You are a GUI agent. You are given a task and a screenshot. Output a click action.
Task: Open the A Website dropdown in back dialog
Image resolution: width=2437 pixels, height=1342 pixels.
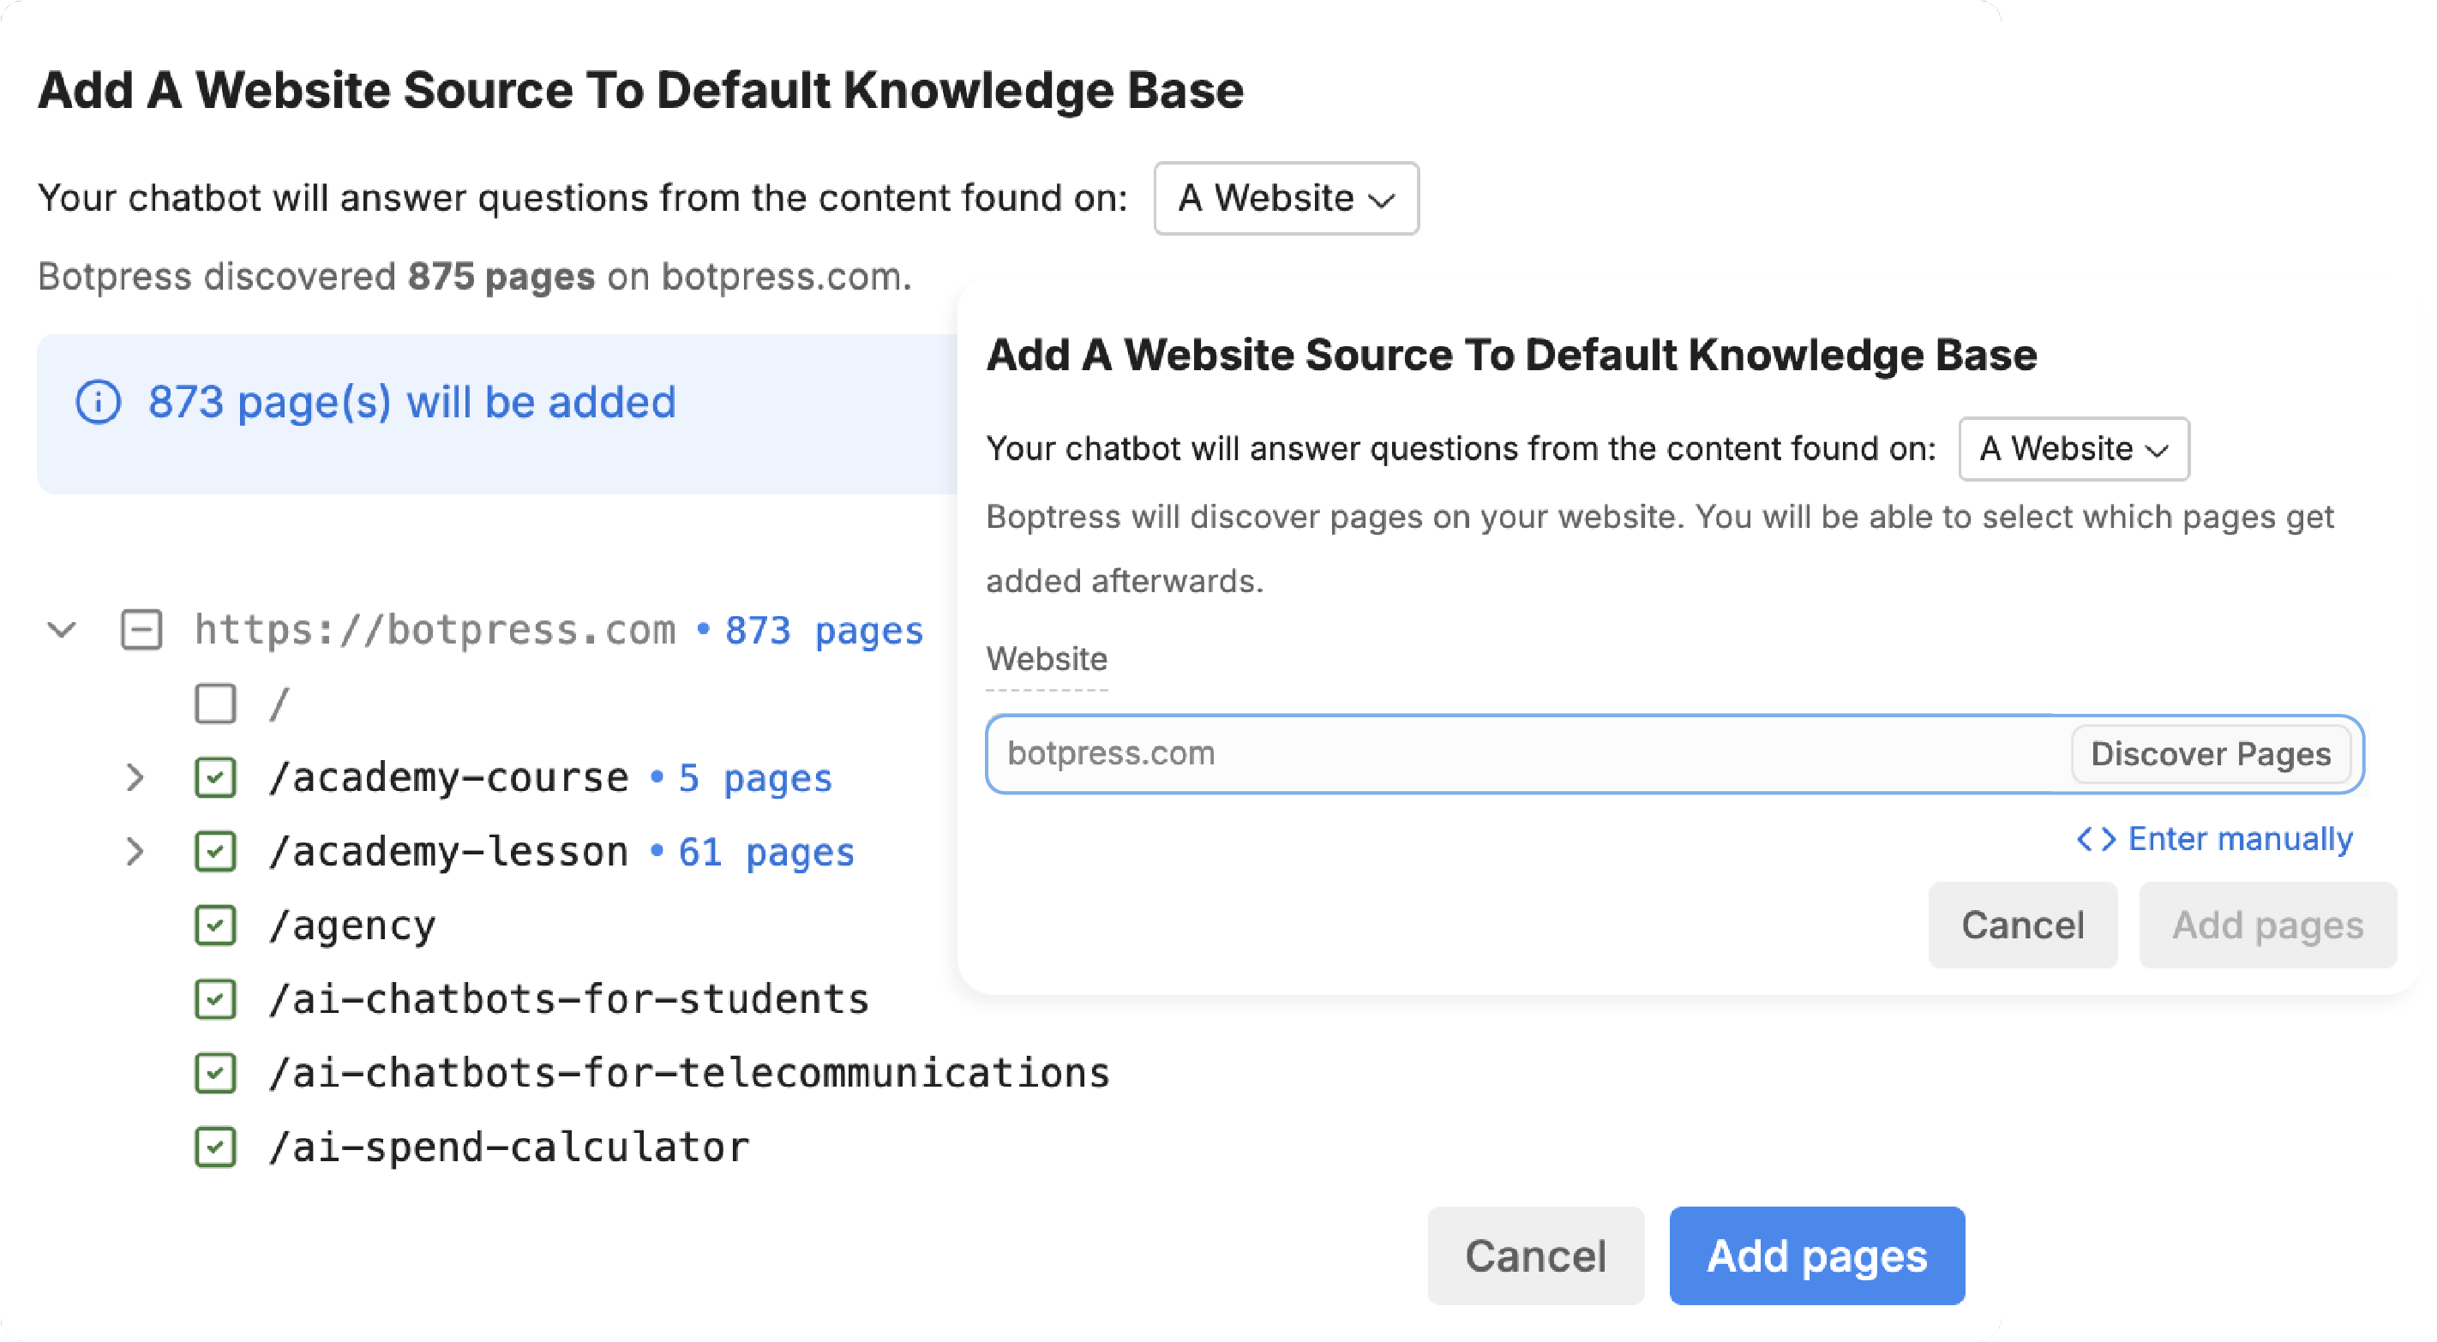click(x=1286, y=199)
